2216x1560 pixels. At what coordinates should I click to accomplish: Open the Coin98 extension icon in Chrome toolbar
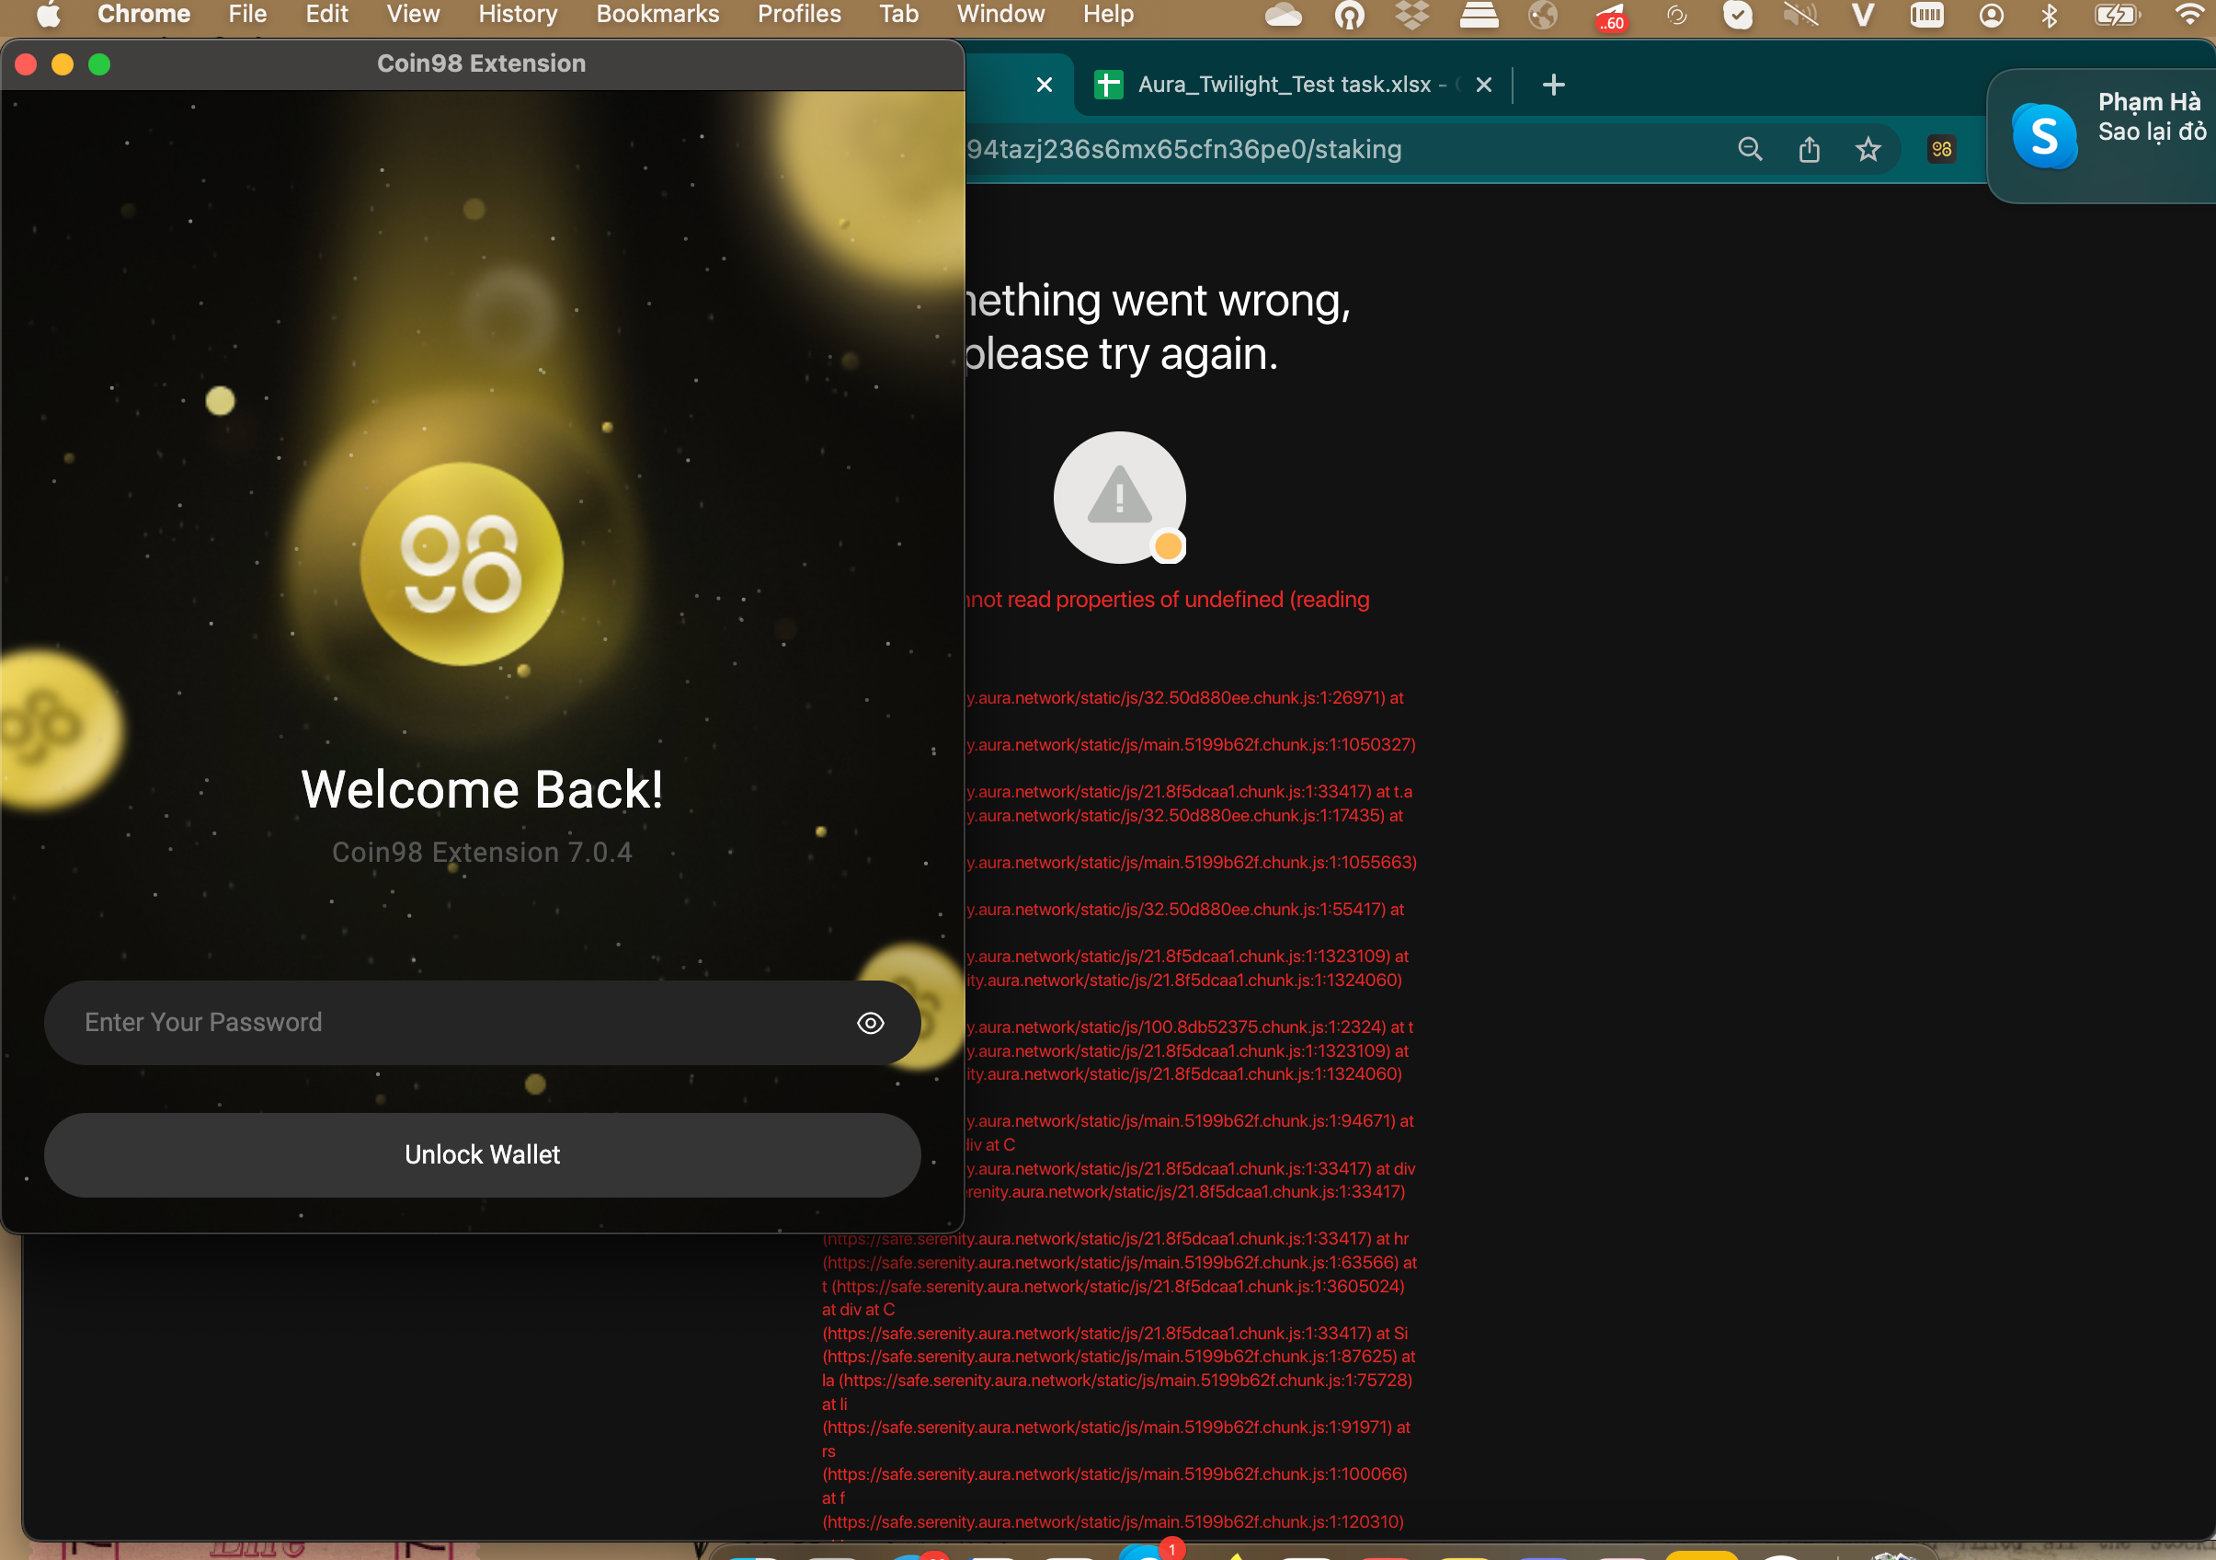1941,149
